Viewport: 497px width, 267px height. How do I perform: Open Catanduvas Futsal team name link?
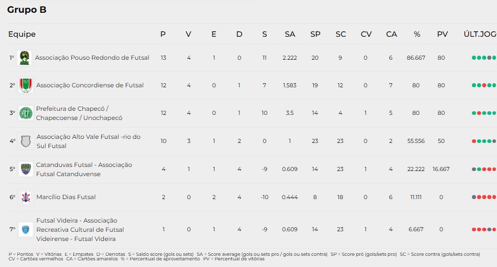(x=84, y=169)
